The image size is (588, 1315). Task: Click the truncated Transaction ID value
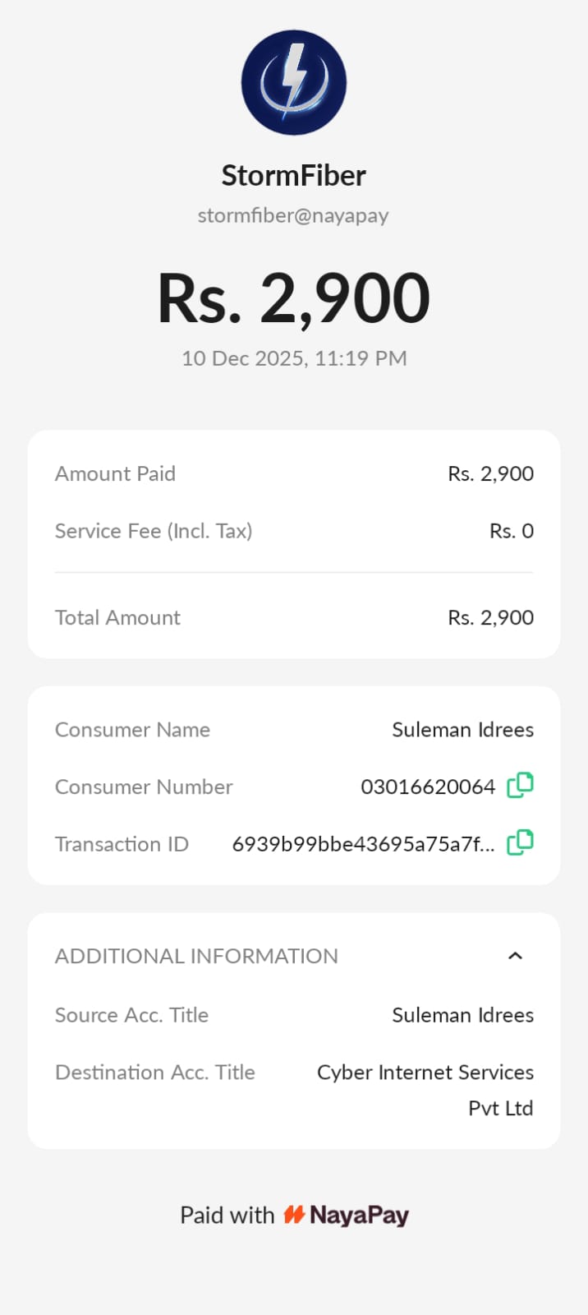(x=363, y=844)
